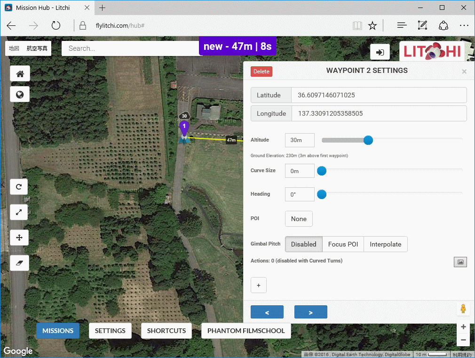
Task: Click the login arrow icon
Action: (380, 52)
